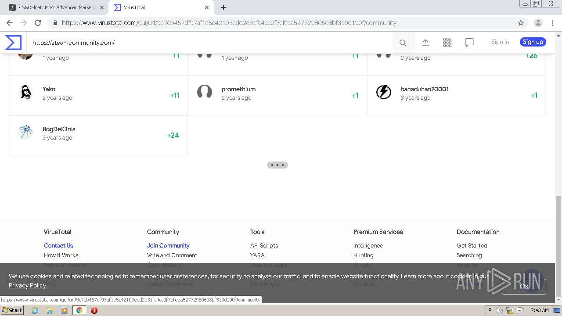Reload the page
The image size is (562, 316).
point(38,23)
